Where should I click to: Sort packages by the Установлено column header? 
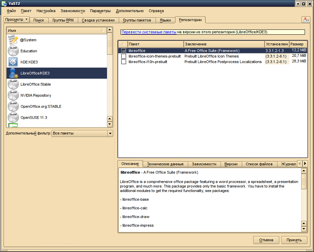click(x=277, y=44)
